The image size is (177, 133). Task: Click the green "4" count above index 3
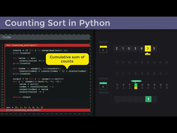(136, 85)
